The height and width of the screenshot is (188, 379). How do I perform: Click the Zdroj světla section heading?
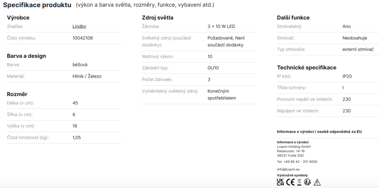(x=158, y=18)
